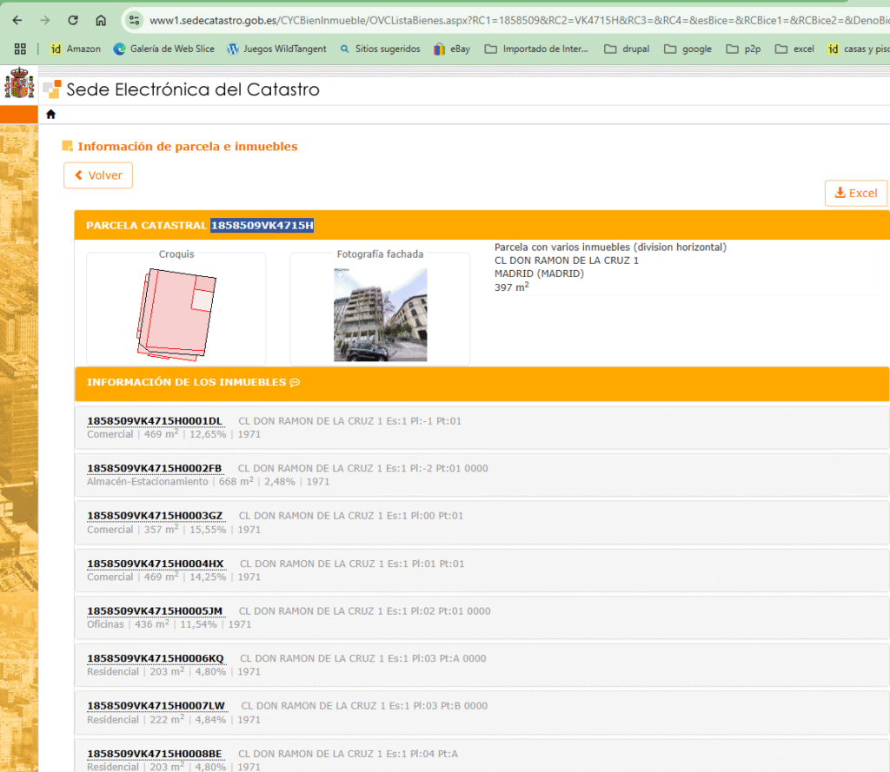
Task: View the Fotografía fachada building photo
Action: pos(380,314)
